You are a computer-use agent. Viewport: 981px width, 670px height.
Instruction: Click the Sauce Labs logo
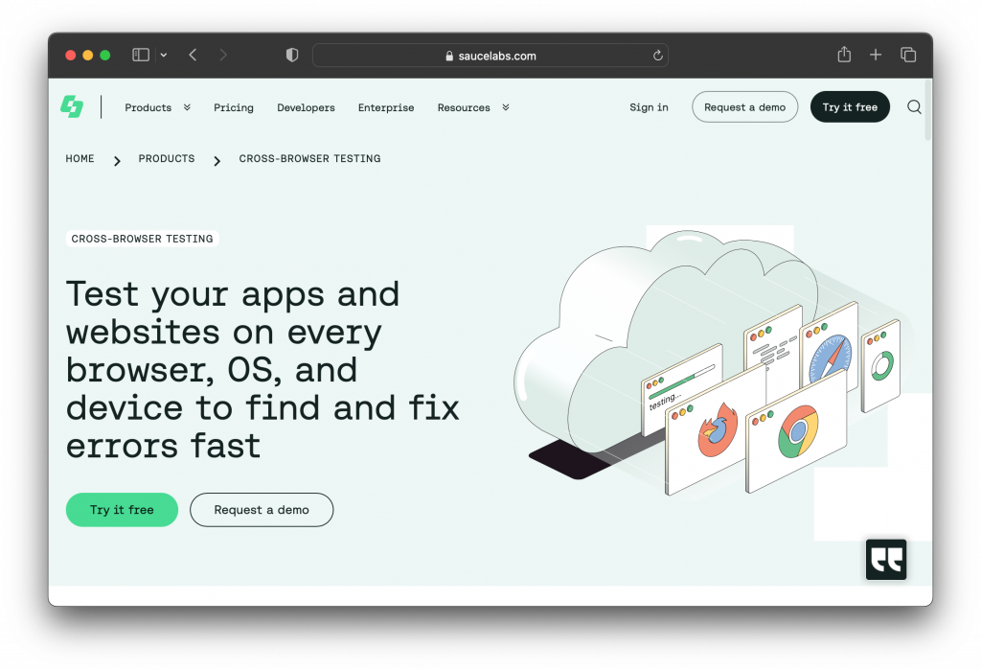(72, 107)
